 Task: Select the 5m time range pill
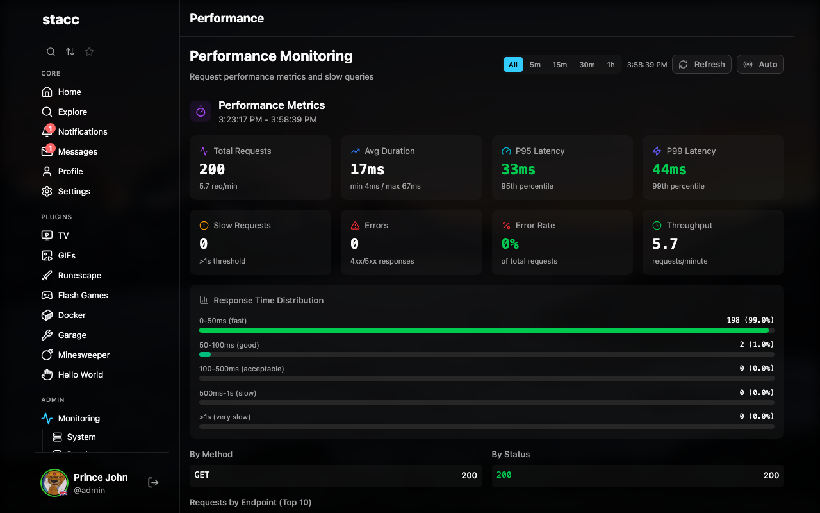click(x=535, y=64)
